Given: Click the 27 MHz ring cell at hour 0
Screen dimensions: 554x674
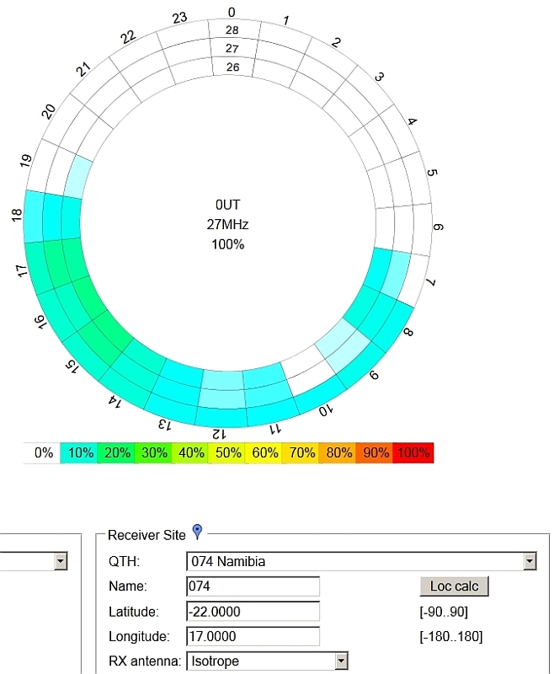Looking at the screenshot, I should click(x=232, y=49).
